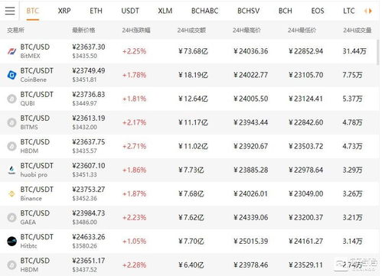Screen dimensions: 382x276
Task: Sort by latest price column header
Action: point(83,31)
